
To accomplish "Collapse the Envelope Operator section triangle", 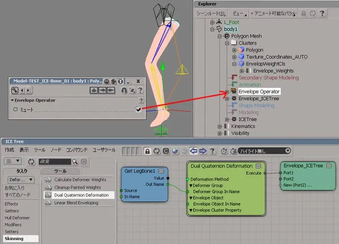I will [x=12, y=100].
